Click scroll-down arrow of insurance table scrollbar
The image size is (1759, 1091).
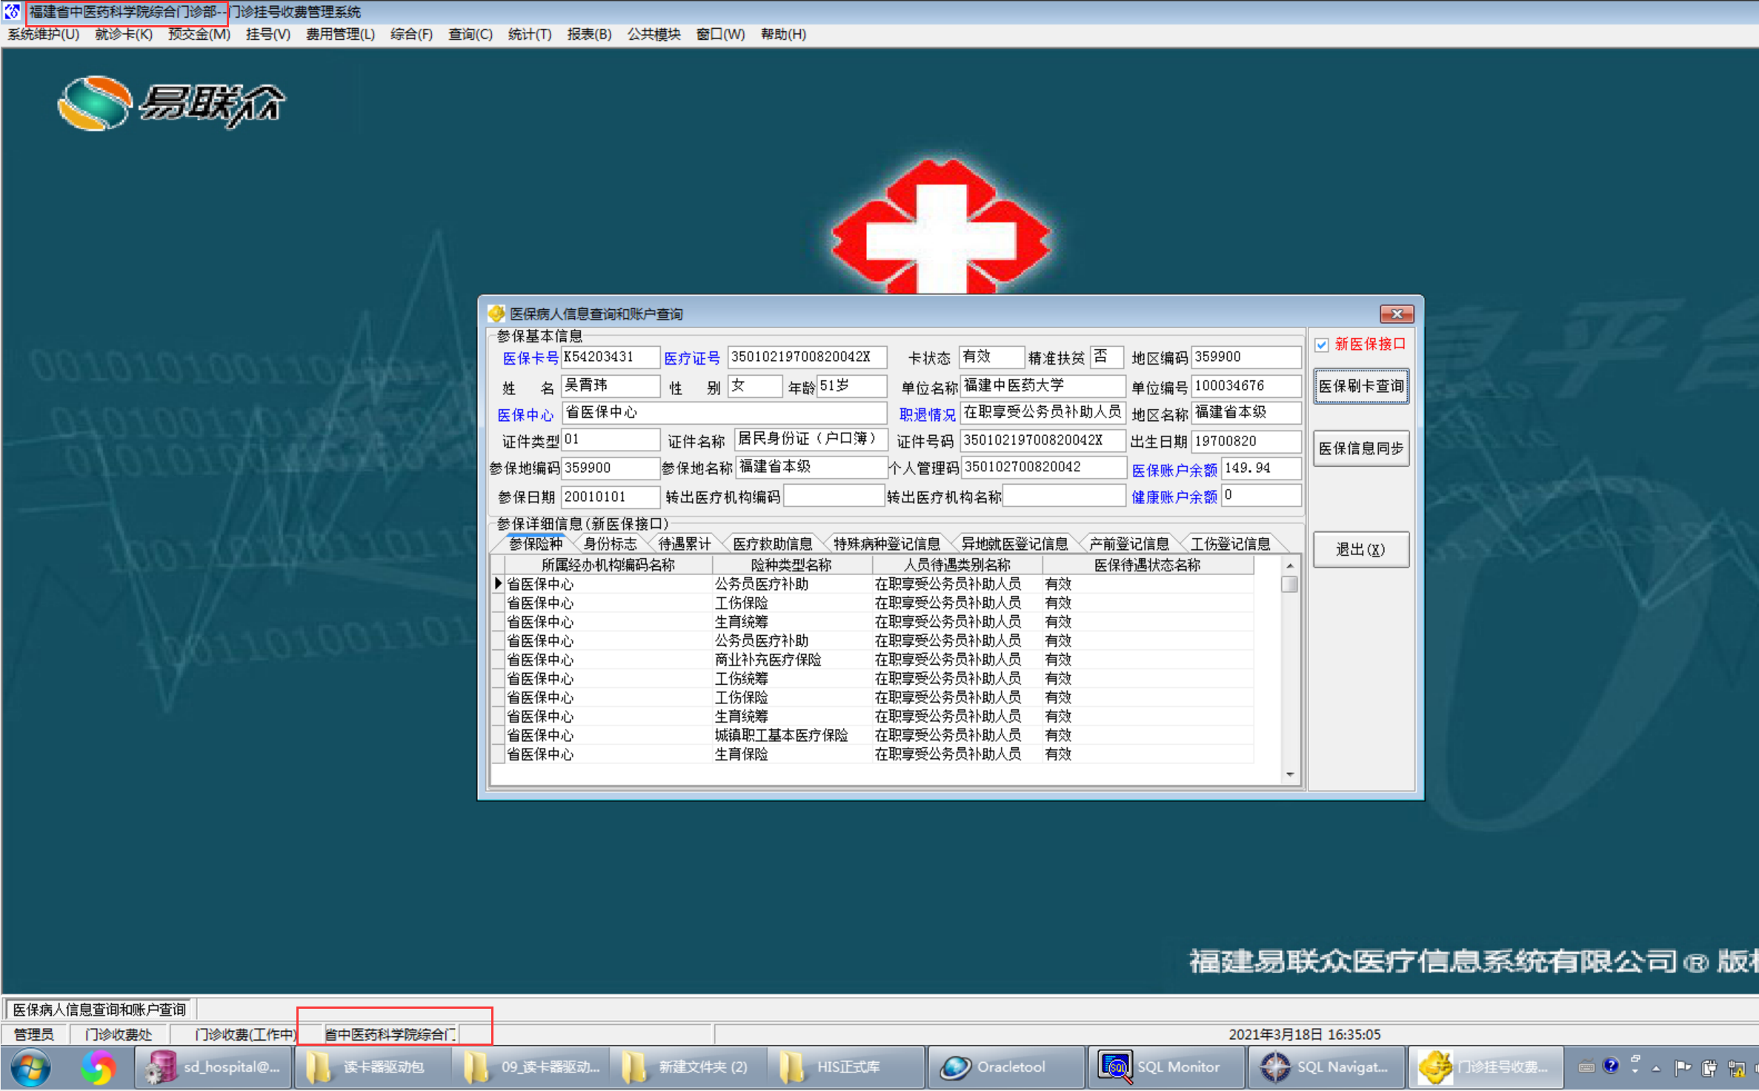(1290, 775)
